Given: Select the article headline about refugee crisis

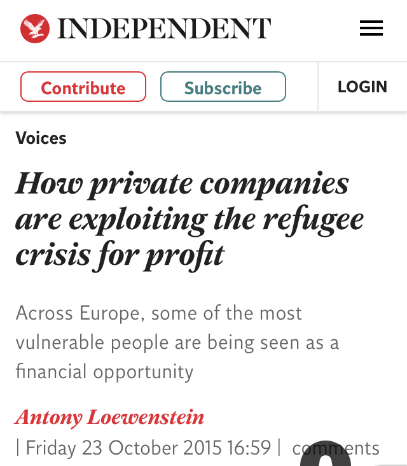Looking at the screenshot, I should (x=190, y=220).
